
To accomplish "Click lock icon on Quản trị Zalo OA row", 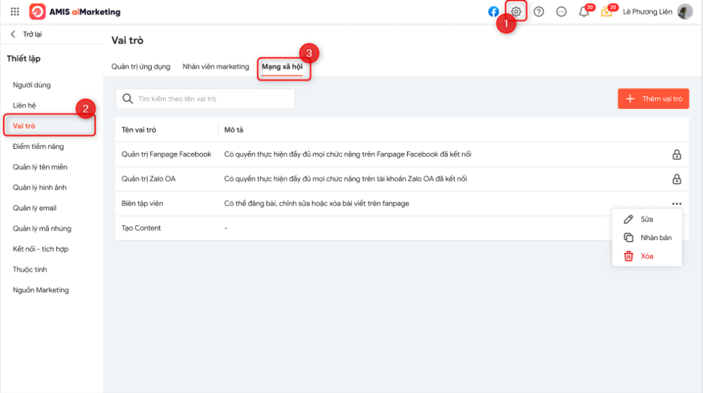I will tap(676, 179).
